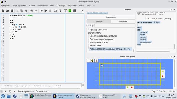The width and height of the screenshot is (177, 99).
Task: Click Скопировать пример button
Action: point(158,18)
